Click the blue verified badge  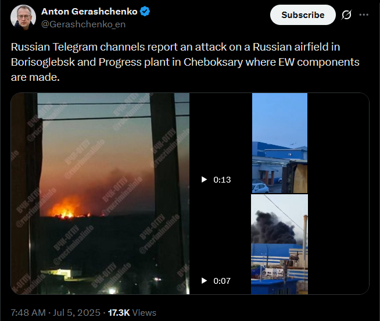pos(145,12)
